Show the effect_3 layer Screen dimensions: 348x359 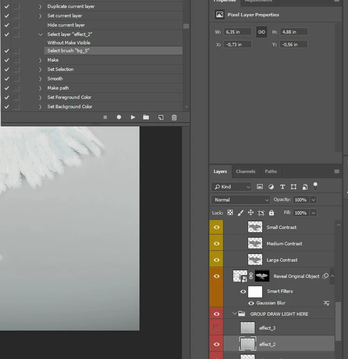(x=216, y=328)
